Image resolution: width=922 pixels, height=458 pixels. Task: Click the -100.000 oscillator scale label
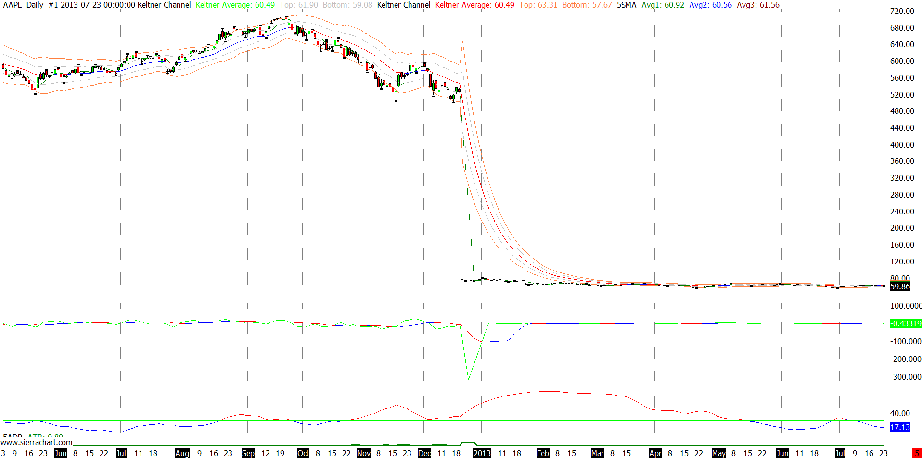click(906, 341)
